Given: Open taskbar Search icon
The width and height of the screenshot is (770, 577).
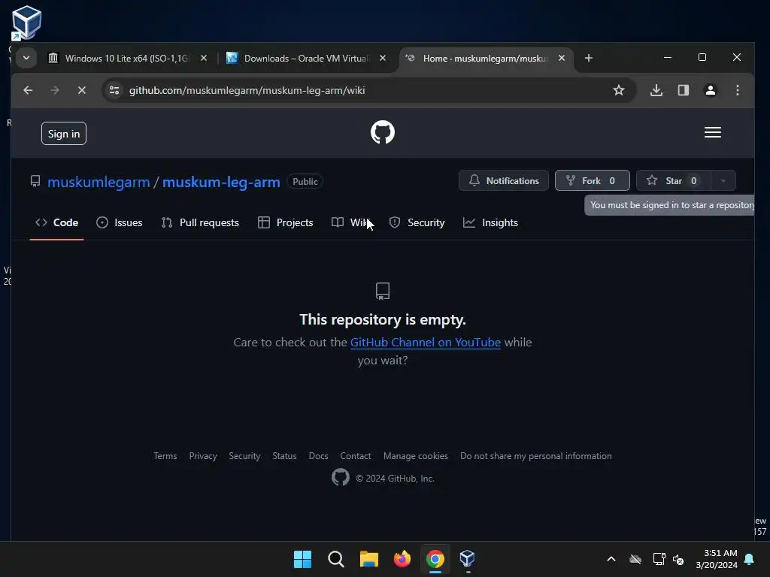Looking at the screenshot, I should coord(336,559).
